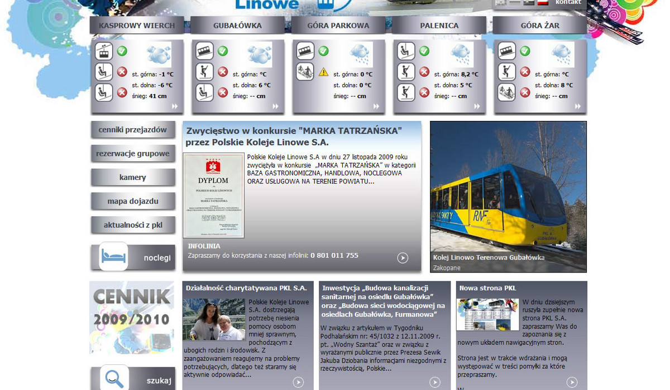
Task: Expand Kasprowy Wierch panel with double arrow
Action: (x=175, y=106)
